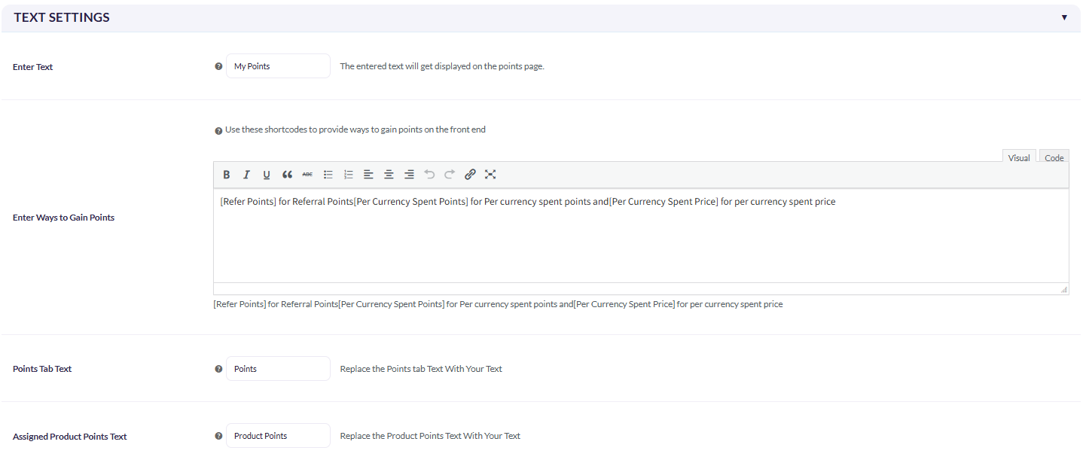The image size is (1086, 469).
Task: Click 'Replace the Product Points Text With Your Text'
Action: (x=430, y=436)
